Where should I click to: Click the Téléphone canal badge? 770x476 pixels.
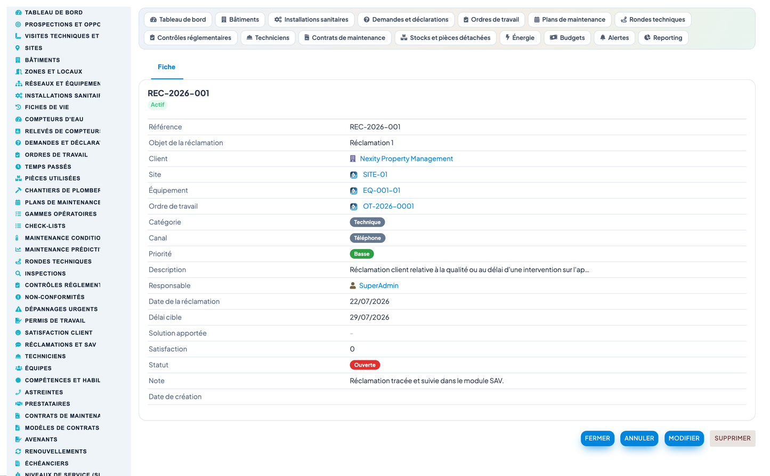point(368,238)
